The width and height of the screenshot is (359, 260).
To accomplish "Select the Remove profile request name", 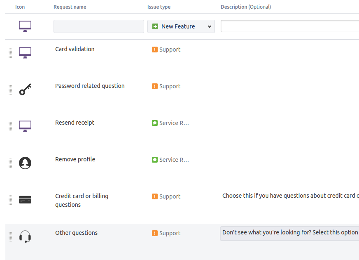I will (75, 159).
